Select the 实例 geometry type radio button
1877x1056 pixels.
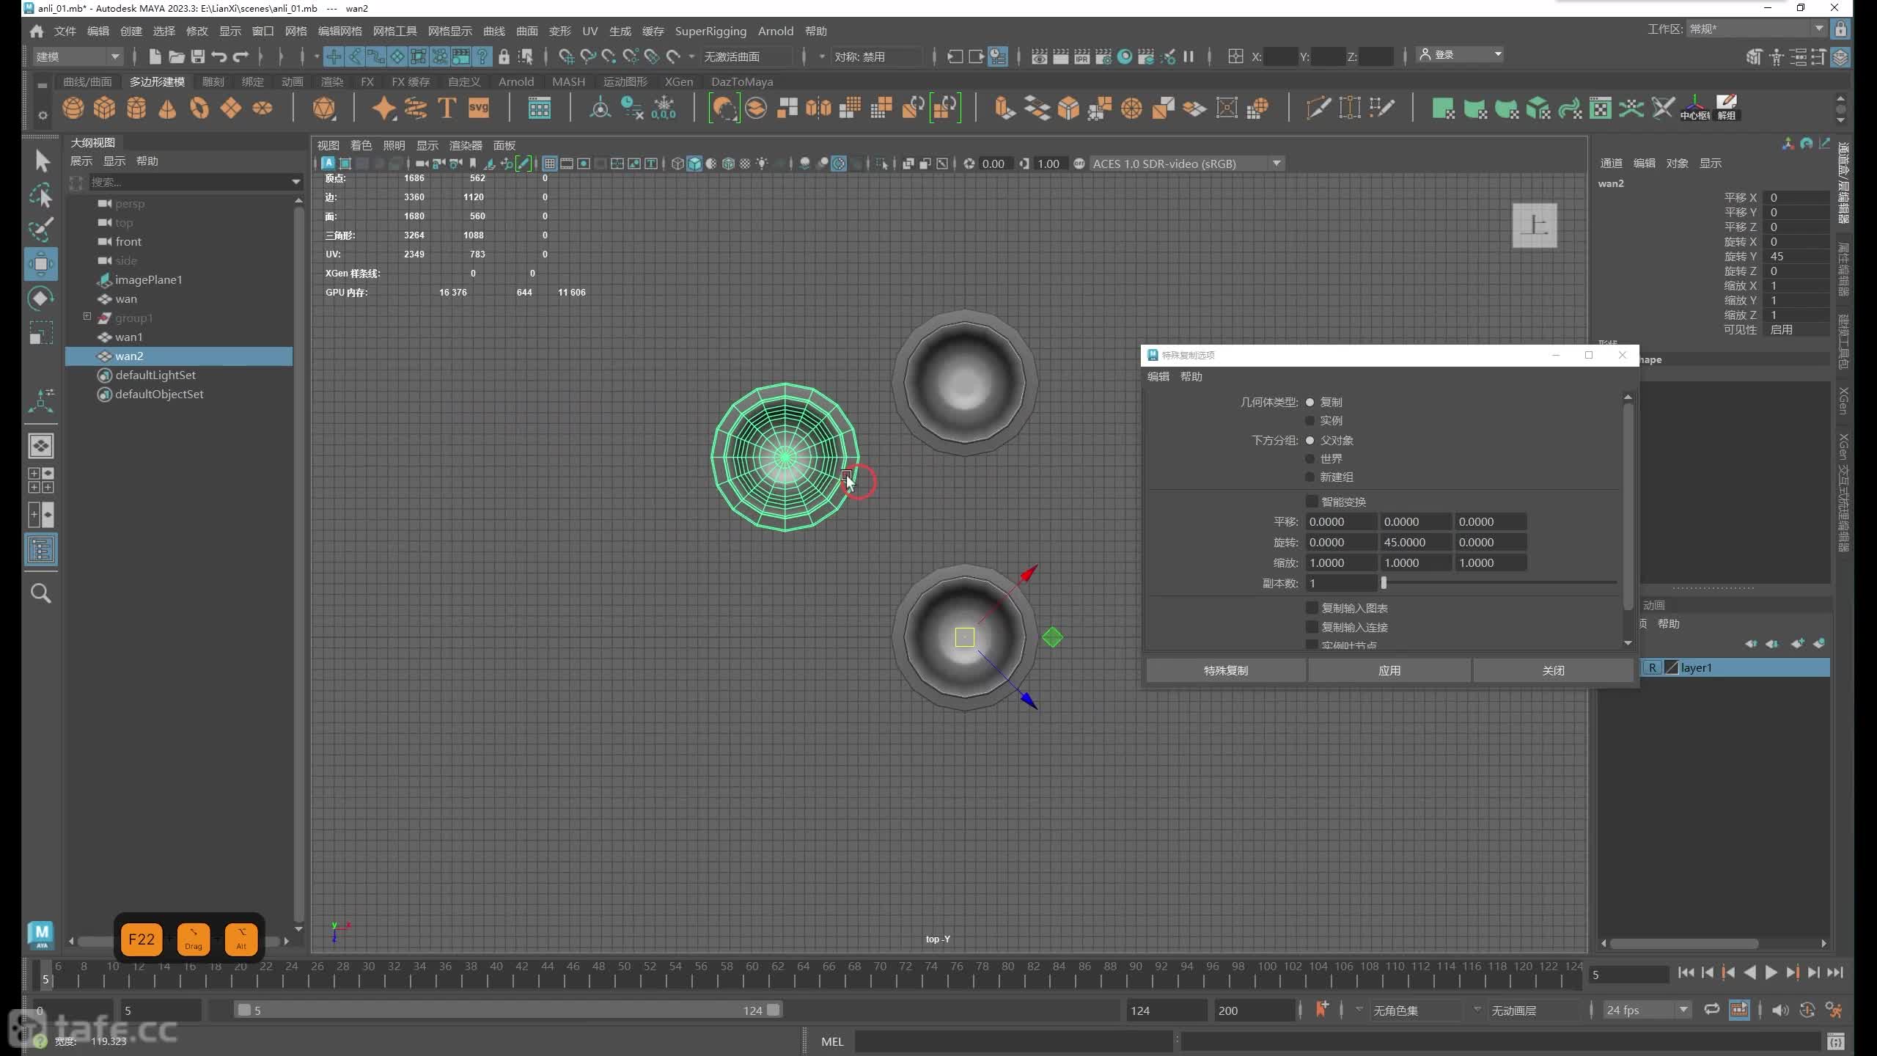click(x=1310, y=420)
